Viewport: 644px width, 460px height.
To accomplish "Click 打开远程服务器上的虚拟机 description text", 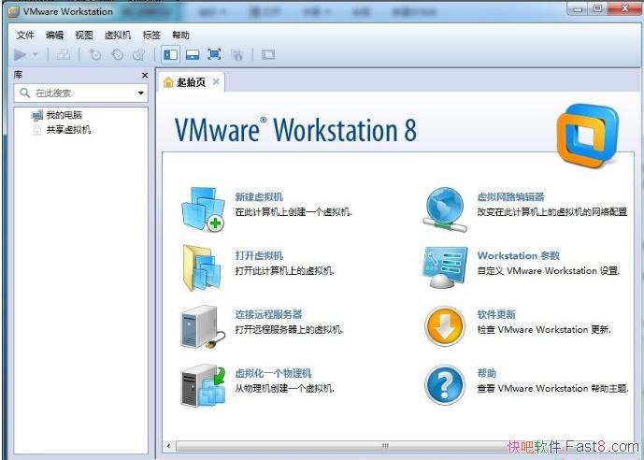I will 289,330.
